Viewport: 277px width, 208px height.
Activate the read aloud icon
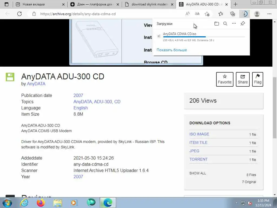187,14
